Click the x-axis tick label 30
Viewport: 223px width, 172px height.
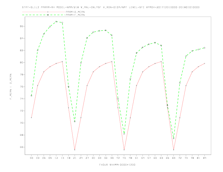[x=93, y=158]
